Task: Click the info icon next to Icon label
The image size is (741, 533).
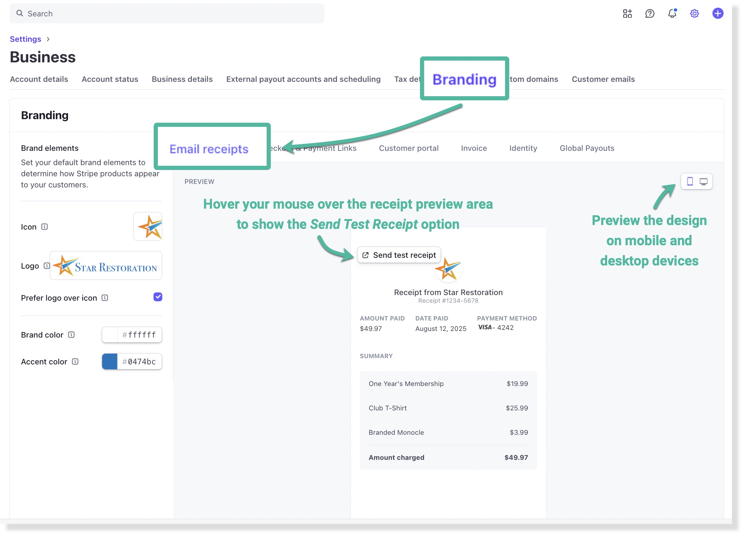Action: pyautogui.click(x=45, y=227)
